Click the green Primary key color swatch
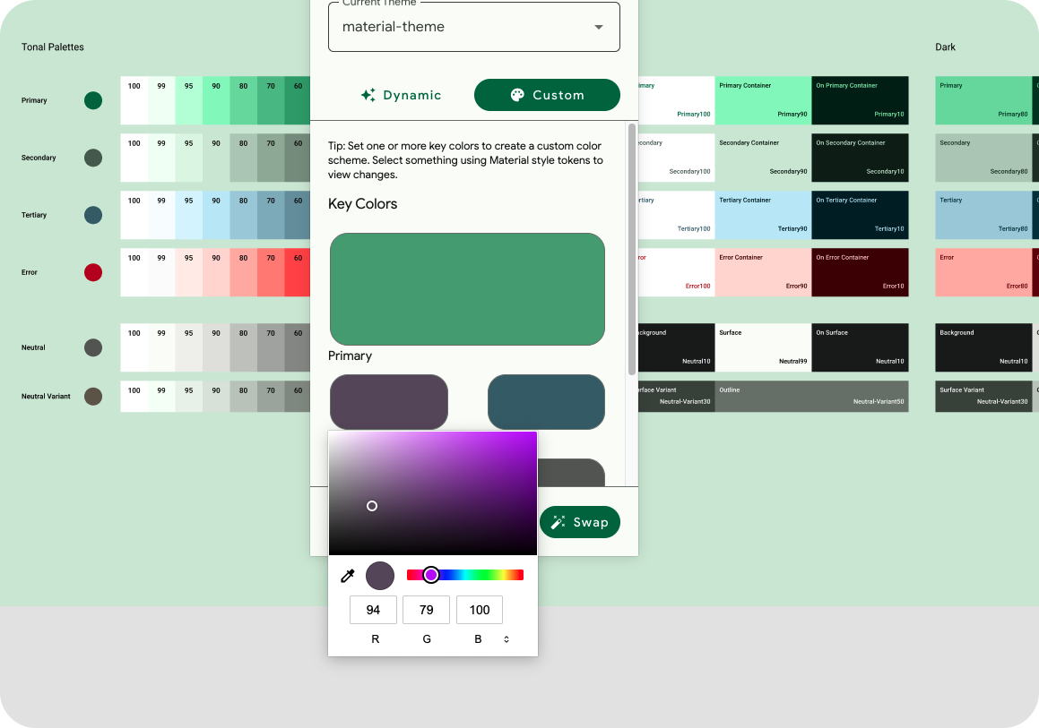Screen dimensions: 1039x728 point(467,288)
